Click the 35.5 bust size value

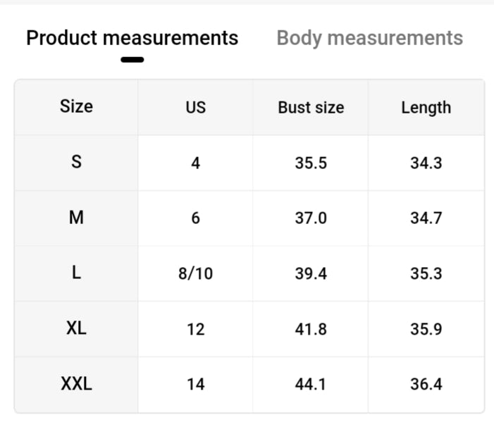click(x=311, y=163)
